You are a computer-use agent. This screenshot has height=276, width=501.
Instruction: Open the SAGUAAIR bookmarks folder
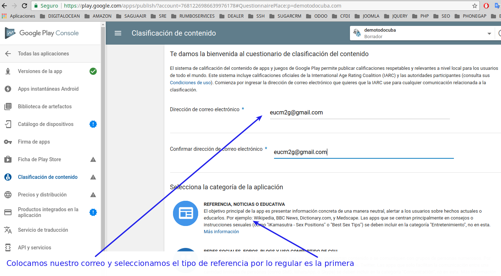pos(131,16)
